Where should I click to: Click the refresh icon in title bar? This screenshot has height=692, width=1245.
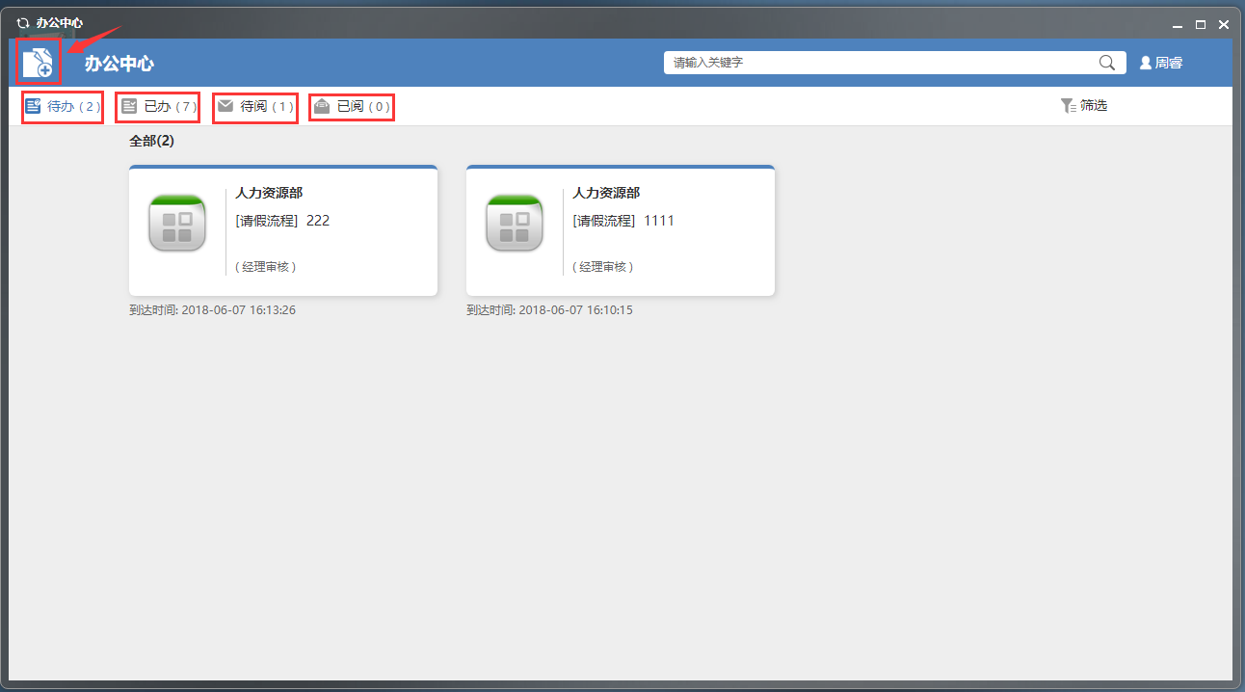coord(23,22)
